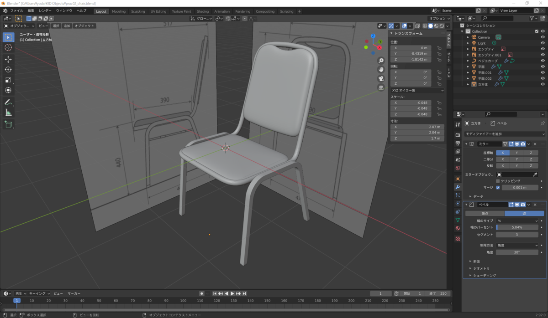Switch to UV Editing workspace tab

(158, 11)
